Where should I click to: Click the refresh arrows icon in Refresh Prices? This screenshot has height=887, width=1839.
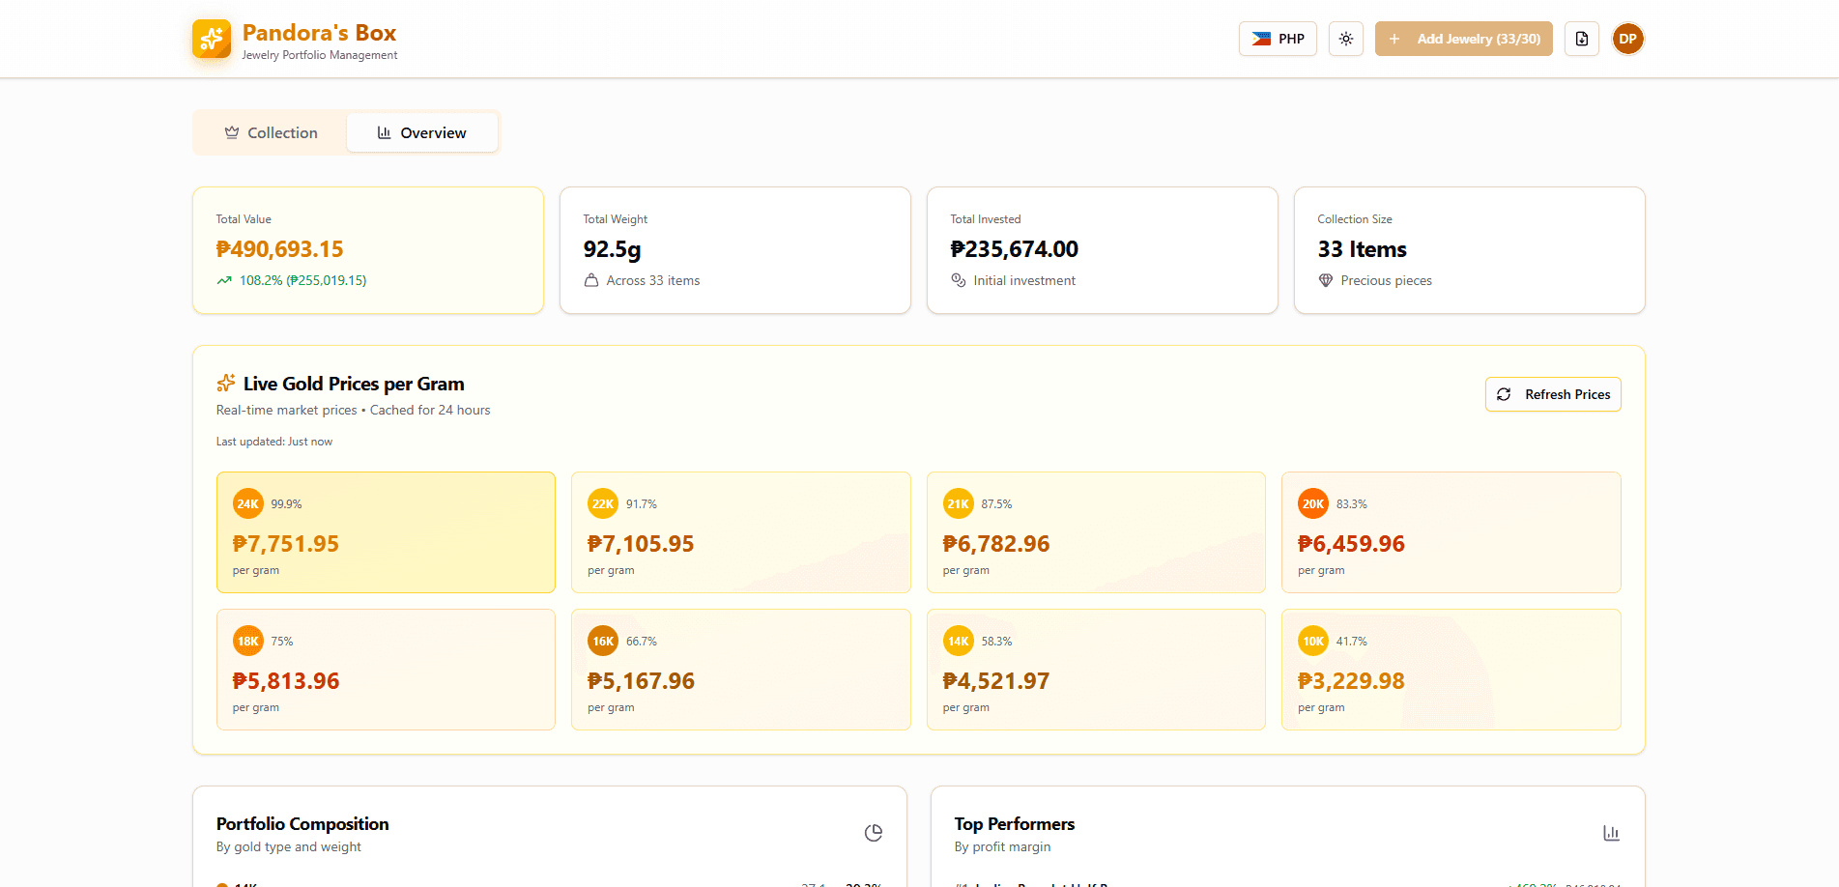1504,394
